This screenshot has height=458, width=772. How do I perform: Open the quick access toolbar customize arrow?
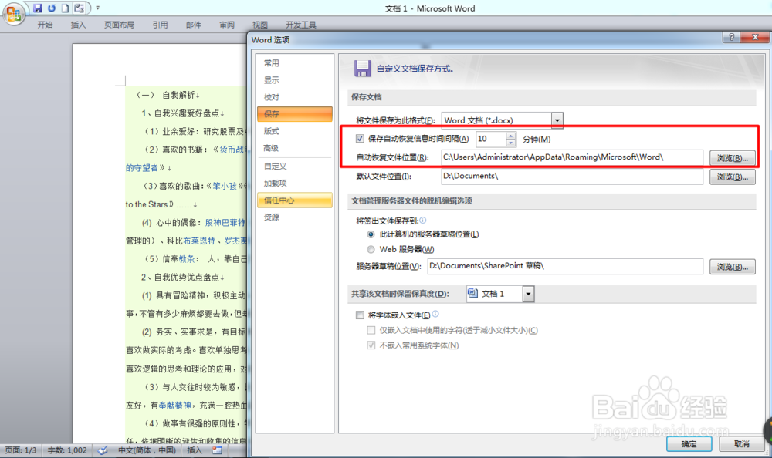(x=97, y=8)
